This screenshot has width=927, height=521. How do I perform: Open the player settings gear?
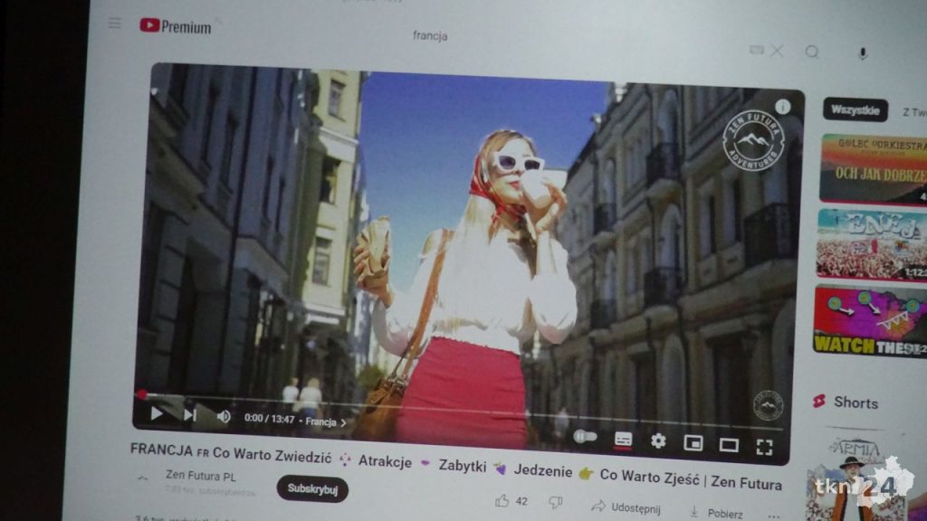[658, 440]
